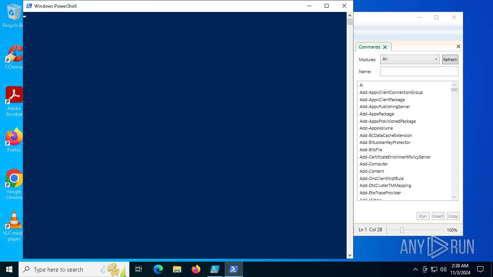
Task: Open the clock and date flyout
Action: (x=460, y=269)
